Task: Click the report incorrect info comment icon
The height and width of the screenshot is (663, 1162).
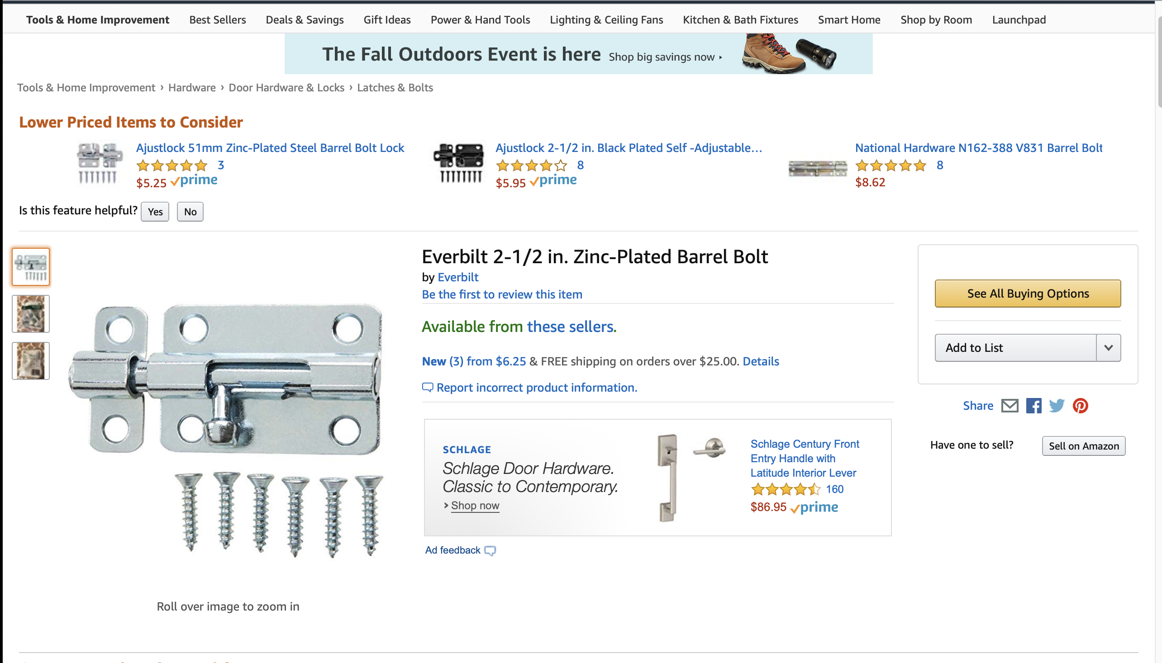Action: (427, 388)
